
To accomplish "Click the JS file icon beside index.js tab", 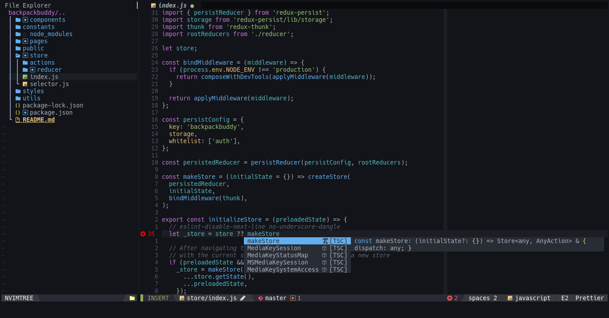I will [x=153, y=6].
